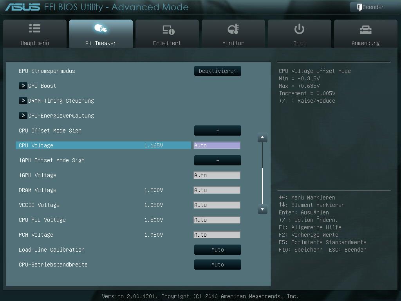The width and height of the screenshot is (401, 301).
Task: Select the VCCIO Voltage label
Action: [39, 205]
